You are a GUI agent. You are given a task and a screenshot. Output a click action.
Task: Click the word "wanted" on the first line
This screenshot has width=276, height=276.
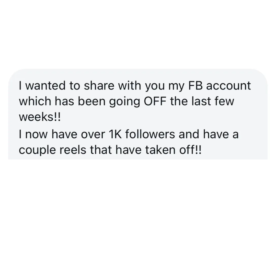[x=45, y=86]
